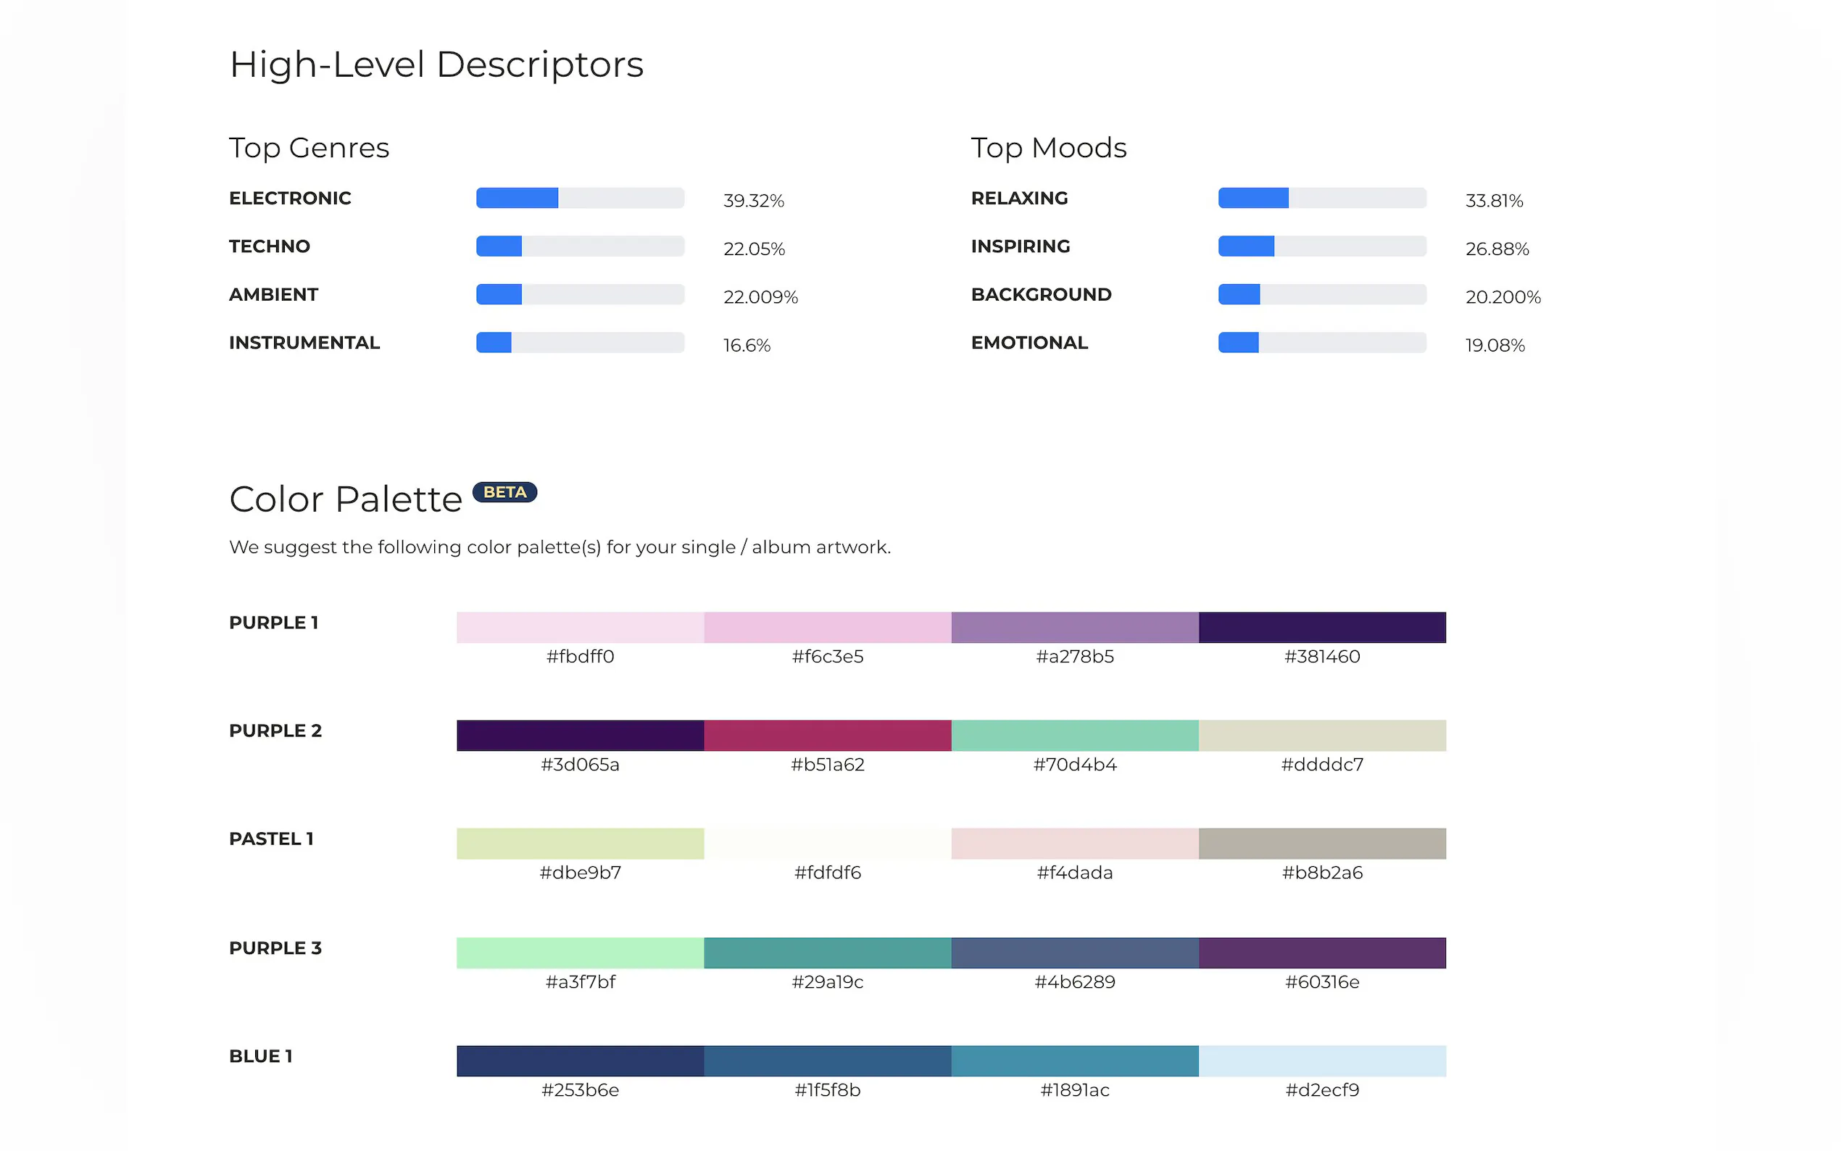Click the #fbdff0 light pink swatch
1841x1151 pixels.
click(580, 627)
